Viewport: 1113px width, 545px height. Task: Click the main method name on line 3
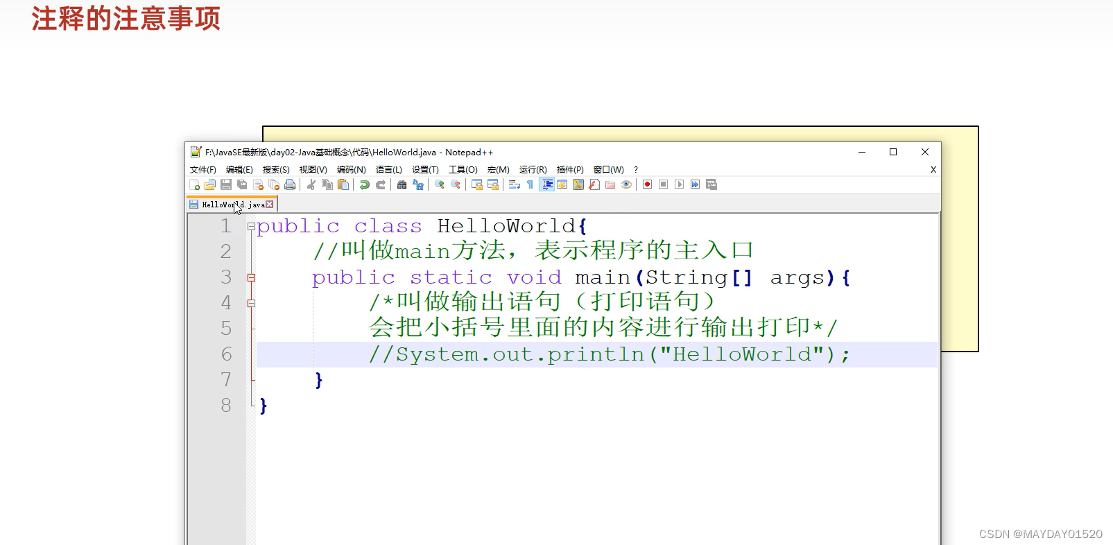[603, 277]
